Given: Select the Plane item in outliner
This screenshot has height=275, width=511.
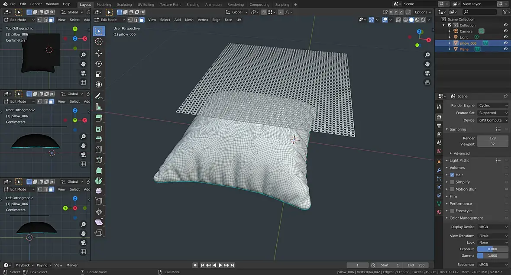Looking at the screenshot, I should click(x=464, y=49).
